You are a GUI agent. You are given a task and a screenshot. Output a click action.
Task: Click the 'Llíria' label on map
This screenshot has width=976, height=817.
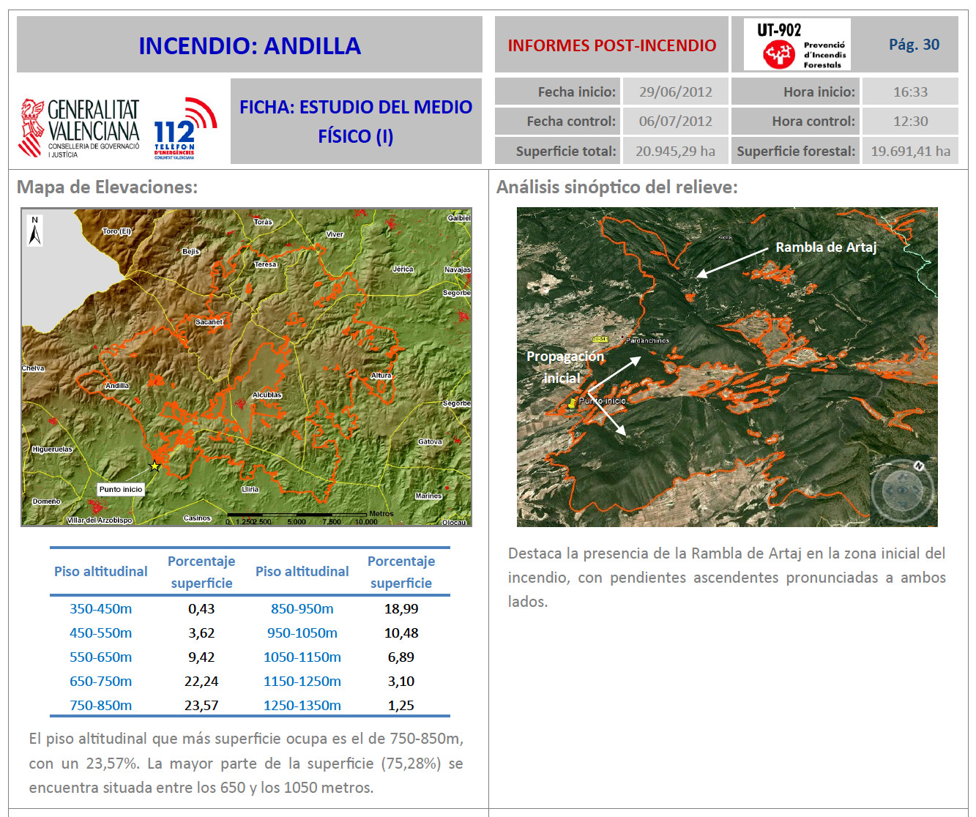(250, 489)
